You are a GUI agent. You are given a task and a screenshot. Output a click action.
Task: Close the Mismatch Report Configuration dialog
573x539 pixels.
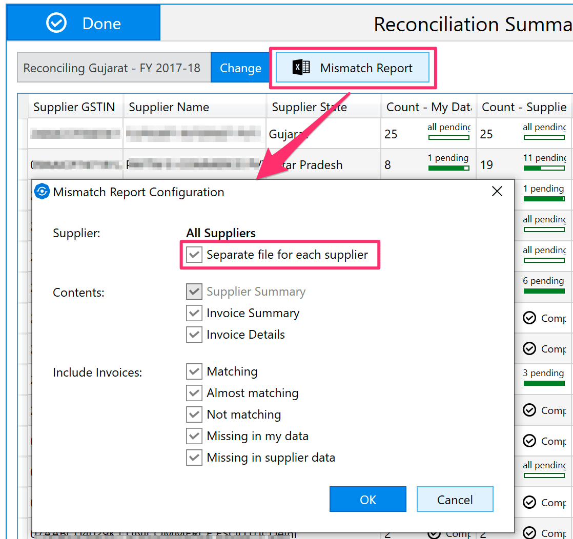click(x=497, y=192)
